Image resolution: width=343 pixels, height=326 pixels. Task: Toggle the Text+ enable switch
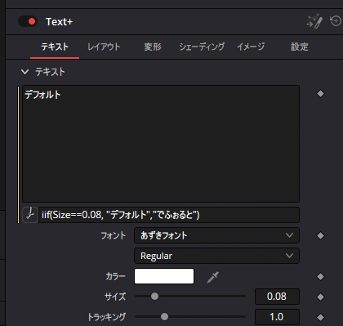28,21
